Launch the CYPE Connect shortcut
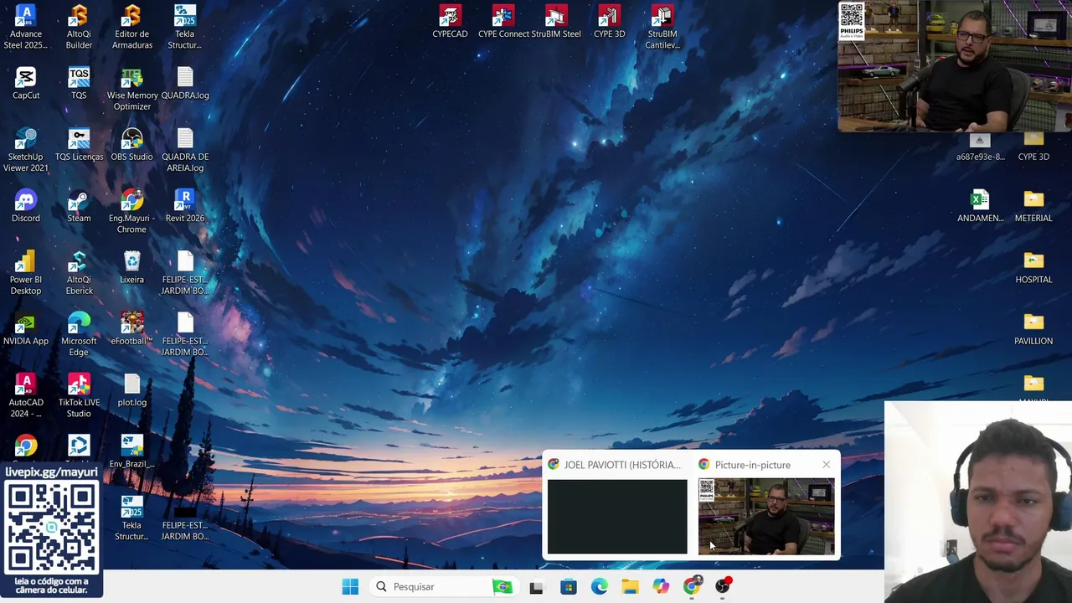The height and width of the screenshot is (603, 1072). tap(502, 23)
